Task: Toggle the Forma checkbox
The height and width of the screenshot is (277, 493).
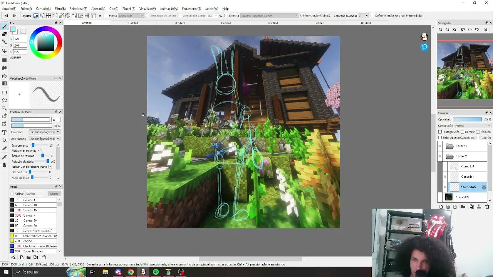Action: pyautogui.click(x=107, y=16)
